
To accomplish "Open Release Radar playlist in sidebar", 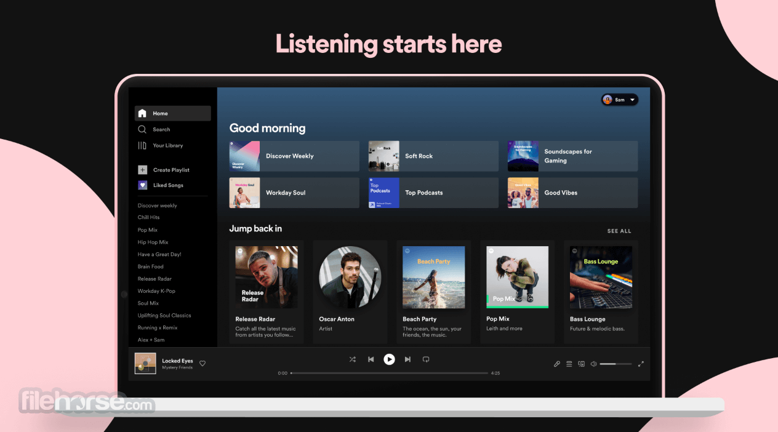I will click(x=155, y=279).
